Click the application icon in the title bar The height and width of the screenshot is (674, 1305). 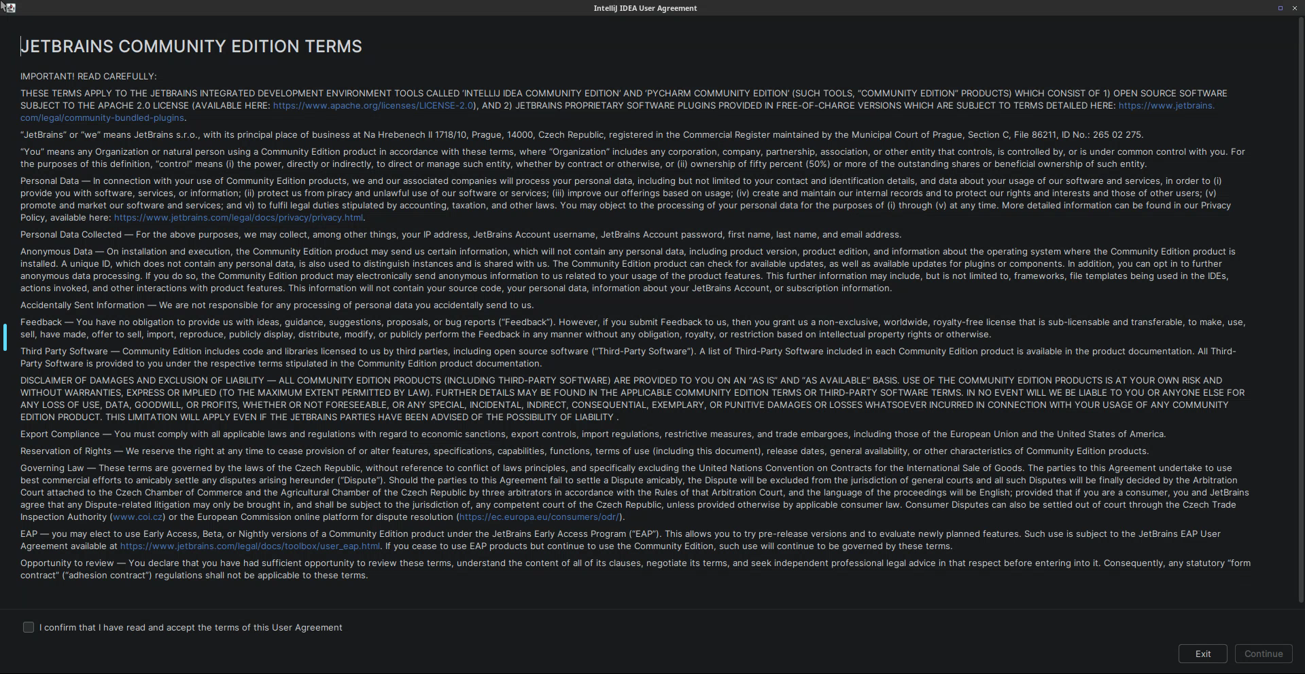[x=8, y=7]
